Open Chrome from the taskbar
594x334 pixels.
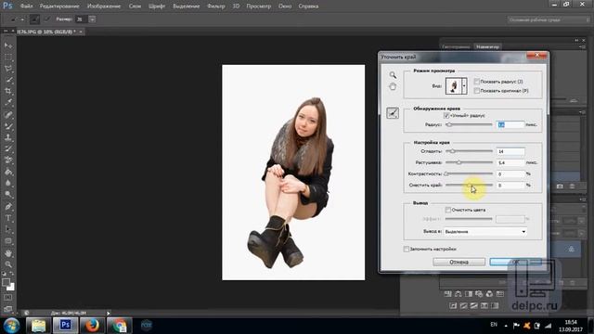click(119, 326)
